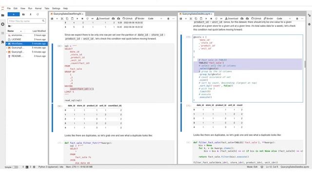Screen dimensions: 312x175
Task: Save the left notebook with the save icon
Action: [x=52, y=18]
